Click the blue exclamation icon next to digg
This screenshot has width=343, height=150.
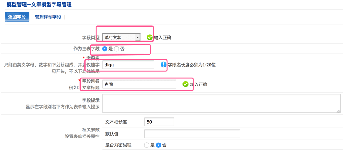pyautogui.click(x=163, y=65)
